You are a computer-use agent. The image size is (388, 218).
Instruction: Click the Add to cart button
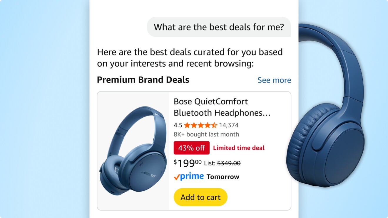point(200,197)
